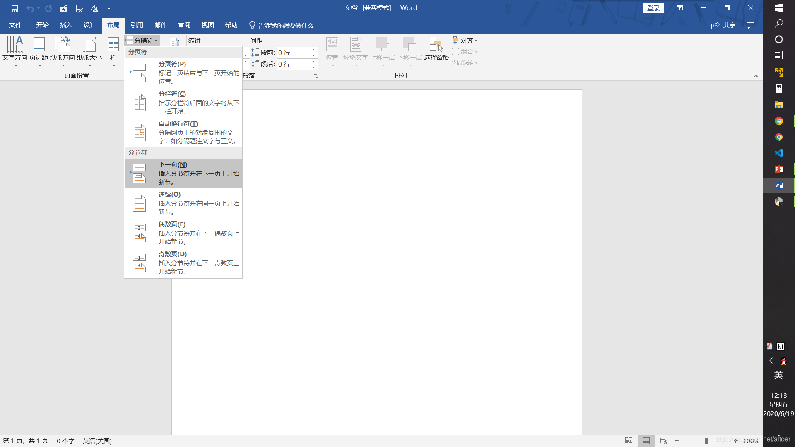Click PowerPoint icon in taskbar
Image resolution: width=795 pixels, height=447 pixels.
click(x=778, y=169)
